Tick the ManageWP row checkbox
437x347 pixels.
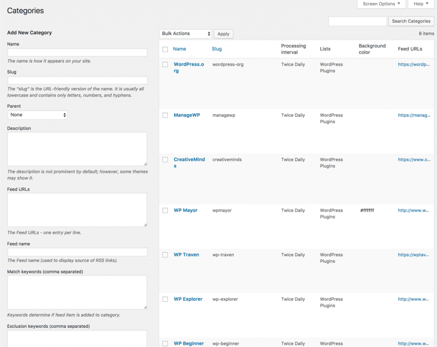point(165,115)
